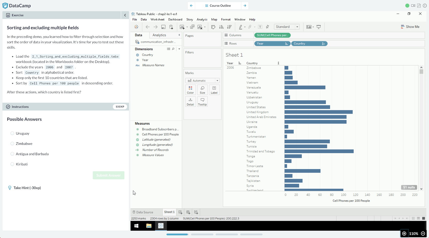Click the Tooltip mark card
Image resolution: width=429 pixels, height=238 pixels.
202,102
